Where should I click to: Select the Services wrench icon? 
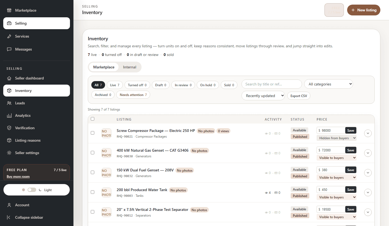click(9, 36)
